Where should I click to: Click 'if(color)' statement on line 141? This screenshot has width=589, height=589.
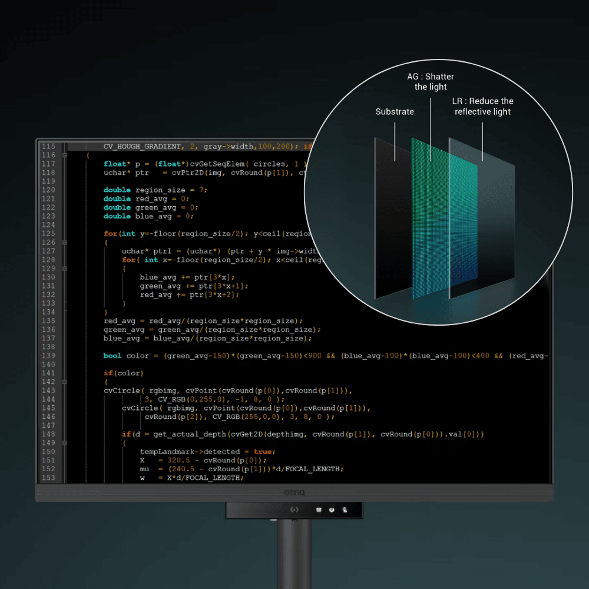(124, 373)
